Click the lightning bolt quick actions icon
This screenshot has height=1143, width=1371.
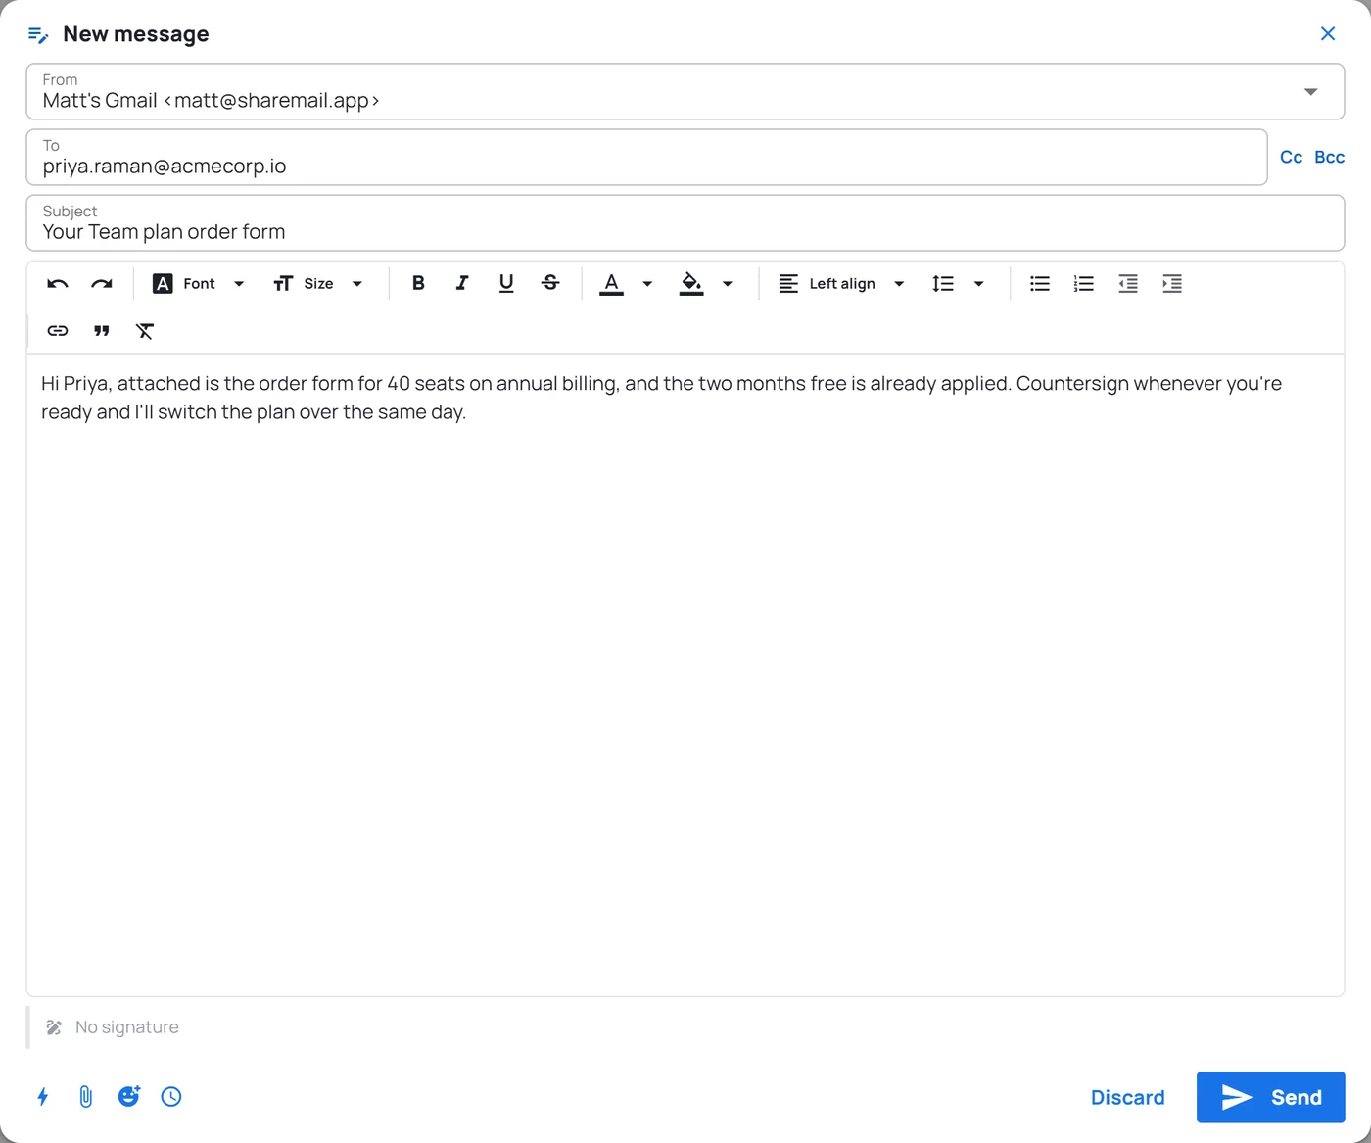[43, 1097]
